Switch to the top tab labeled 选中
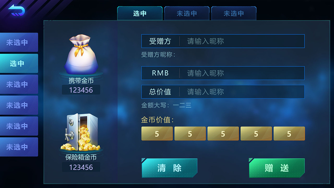Viewport: 334px width, 188px height. tap(140, 13)
